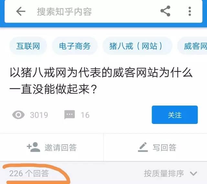Open the share icon
This screenshot has width=207, height=184.
pyautogui.click(x=165, y=11)
